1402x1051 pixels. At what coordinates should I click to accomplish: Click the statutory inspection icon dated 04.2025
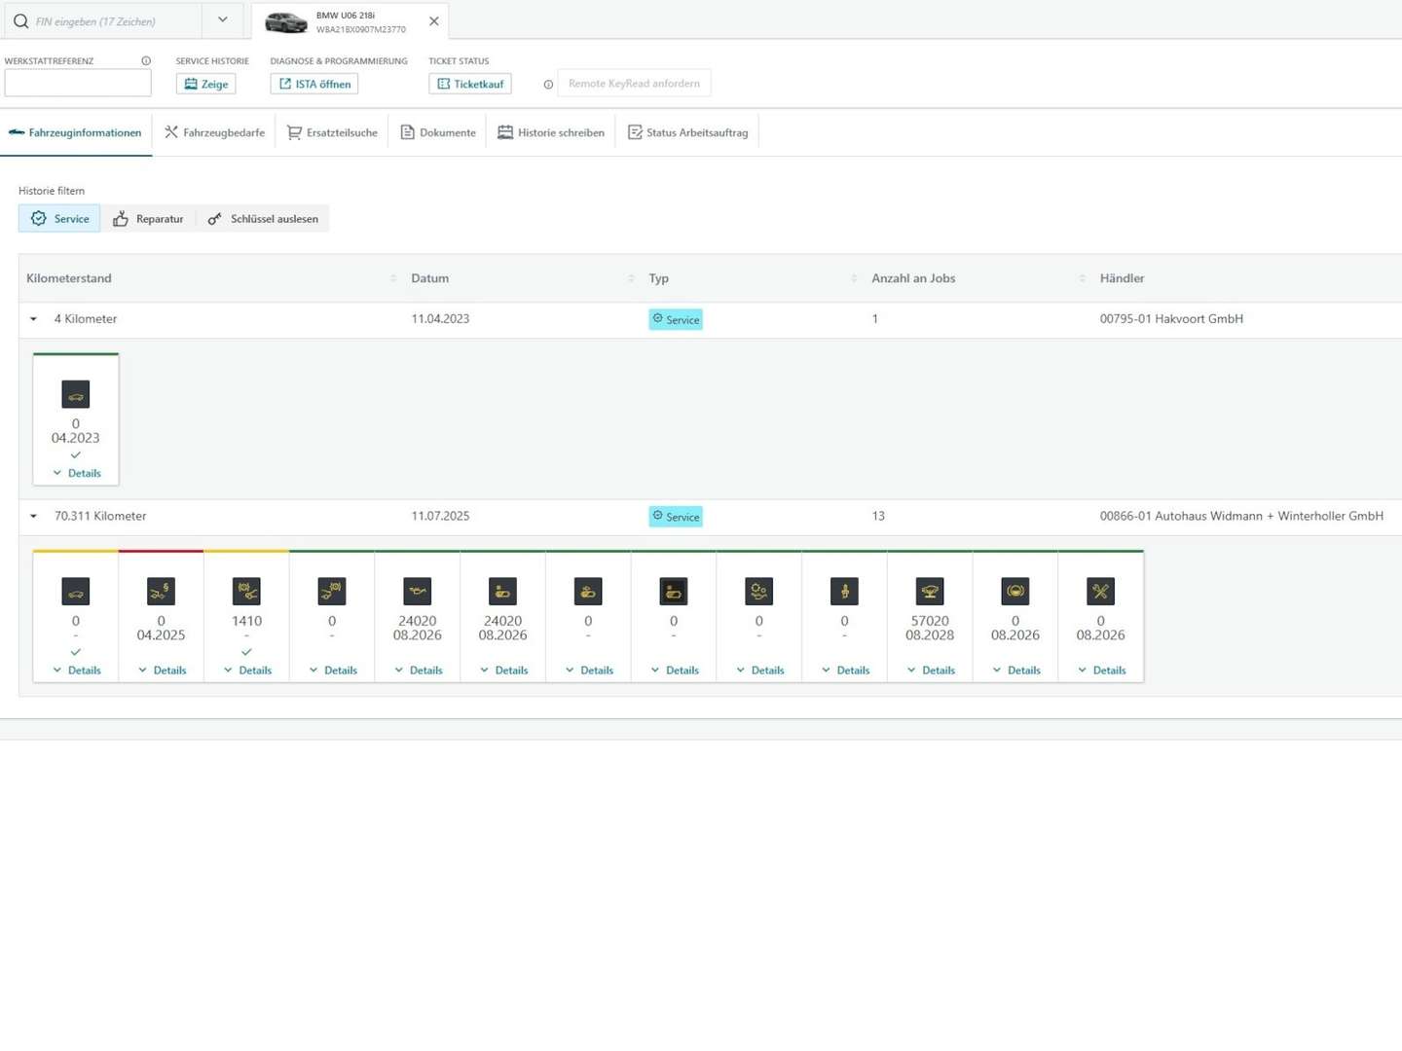162,591
